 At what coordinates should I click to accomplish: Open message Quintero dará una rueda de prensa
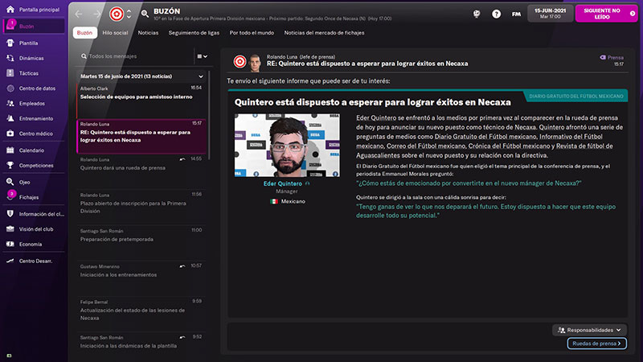[142, 171]
